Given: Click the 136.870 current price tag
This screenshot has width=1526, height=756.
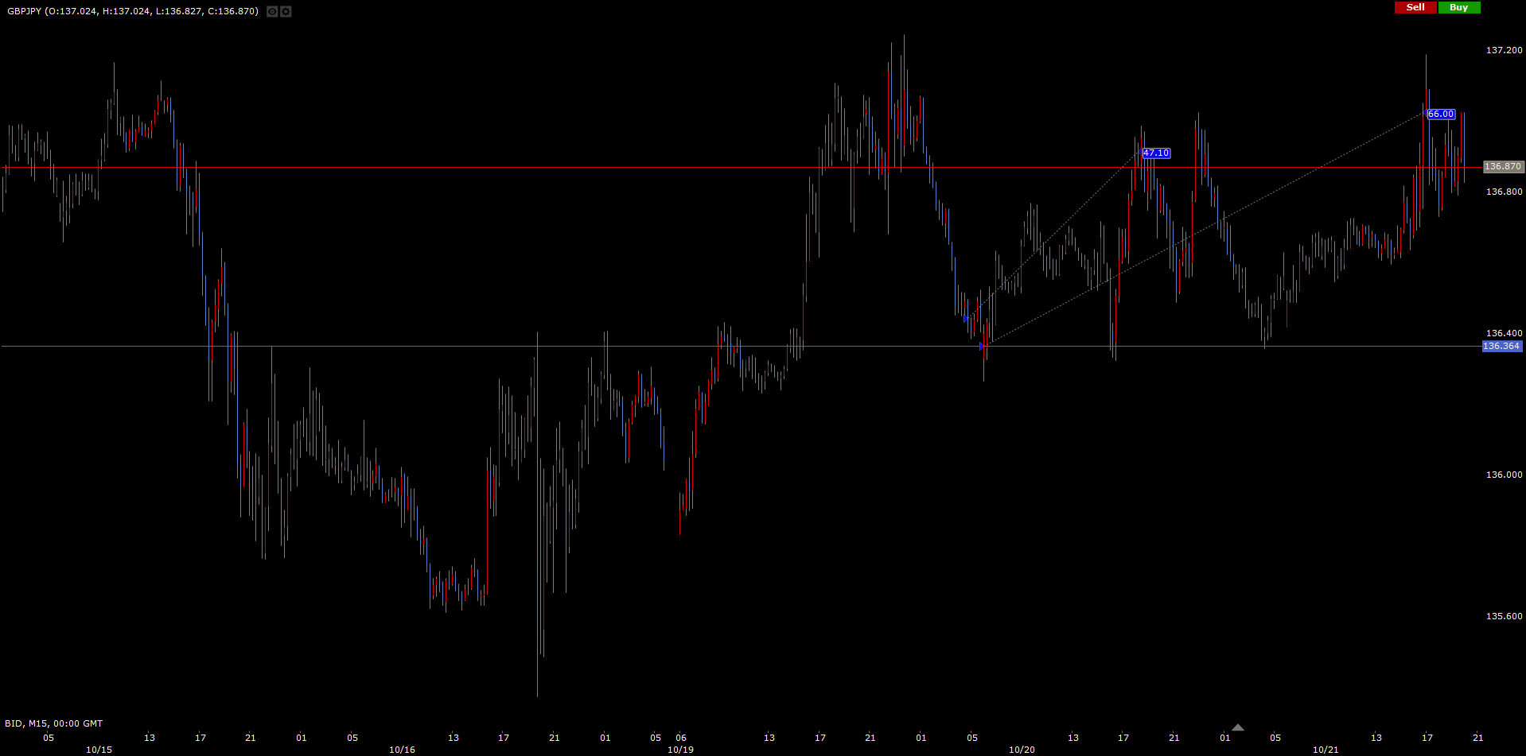Looking at the screenshot, I should [x=1502, y=167].
